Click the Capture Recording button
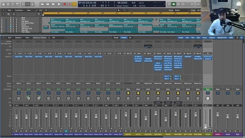 coord(70,4)
